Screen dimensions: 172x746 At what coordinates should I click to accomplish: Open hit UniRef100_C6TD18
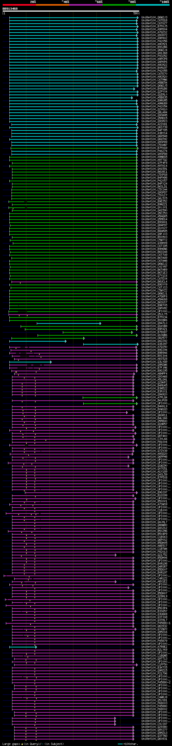(154, 20)
